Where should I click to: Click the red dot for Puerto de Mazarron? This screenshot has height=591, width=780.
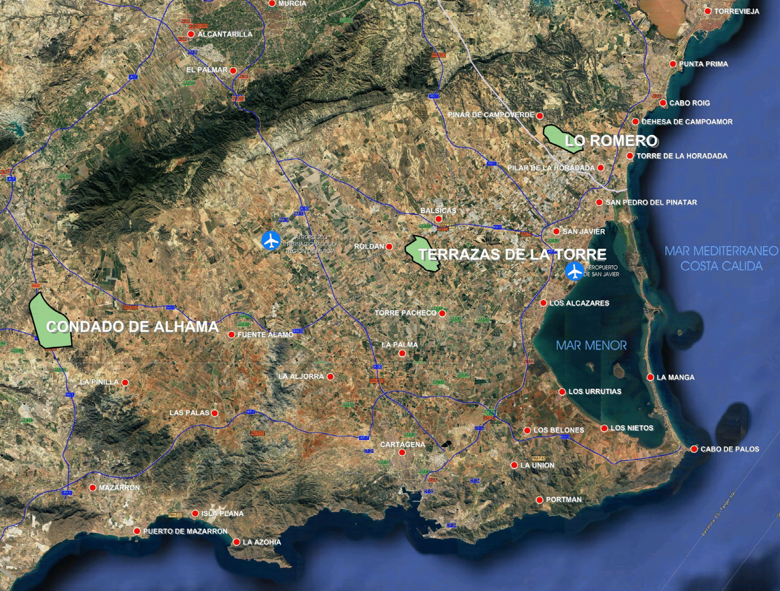[x=137, y=531]
